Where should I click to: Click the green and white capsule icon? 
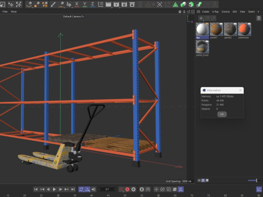pyautogui.click(x=183, y=4)
